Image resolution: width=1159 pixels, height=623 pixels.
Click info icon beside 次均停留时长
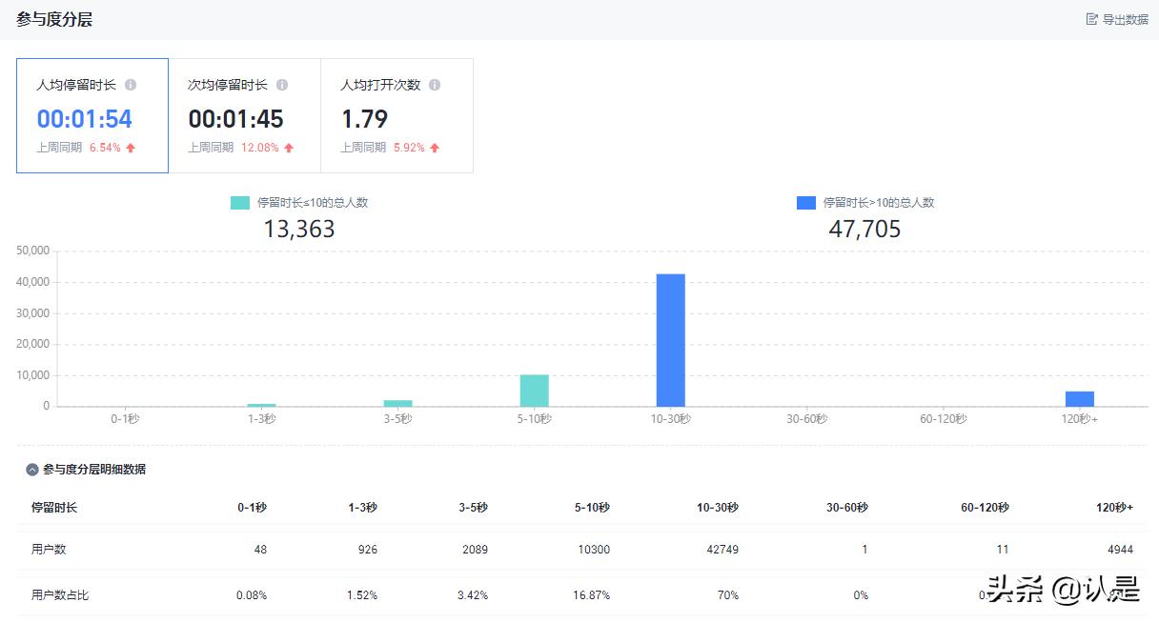pyautogui.click(x=282, y=85)
